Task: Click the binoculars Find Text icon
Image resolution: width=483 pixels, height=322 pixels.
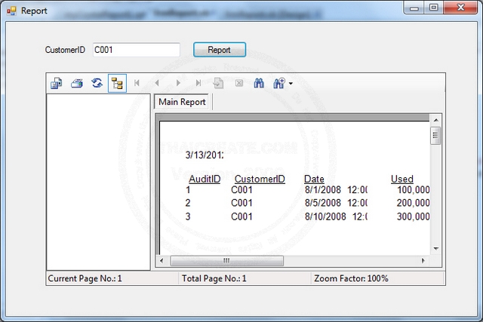Action: tap(259, 84)
